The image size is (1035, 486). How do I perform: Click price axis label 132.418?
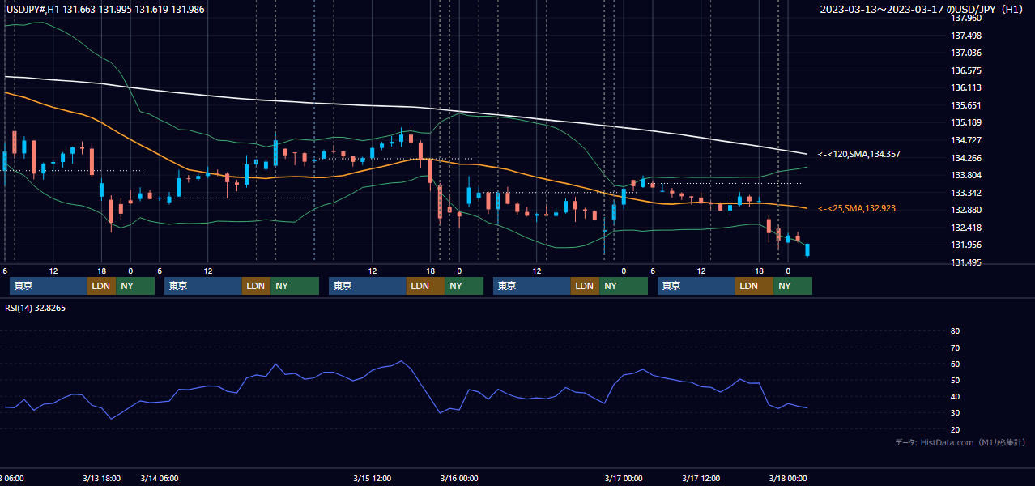966,228
